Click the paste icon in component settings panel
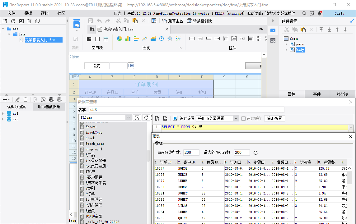The height and width of the screenshot is (224, 356). pyautogui.click(x=303, y=30)
